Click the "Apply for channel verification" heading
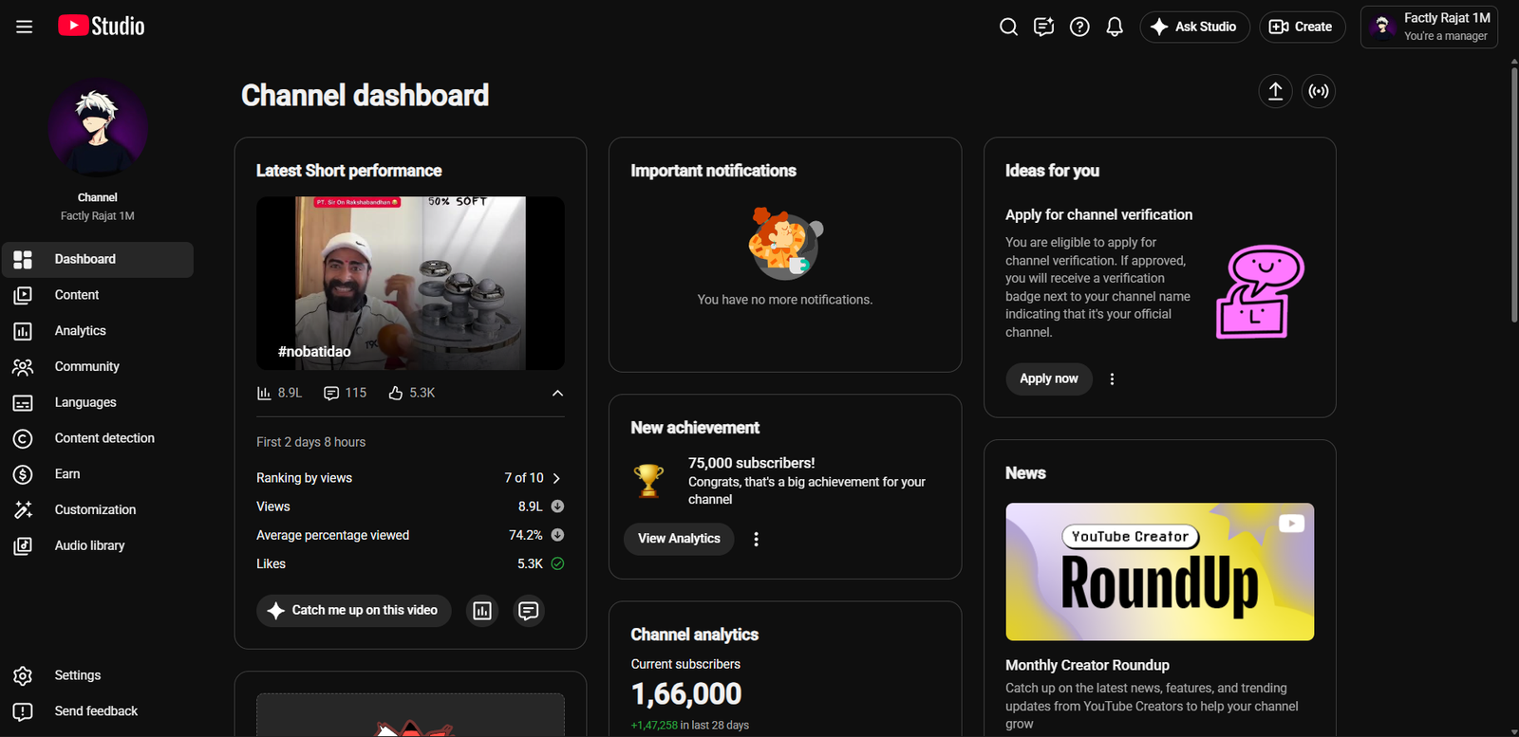This screenshot has height=737, width=1519. [x=1098, y=215]
